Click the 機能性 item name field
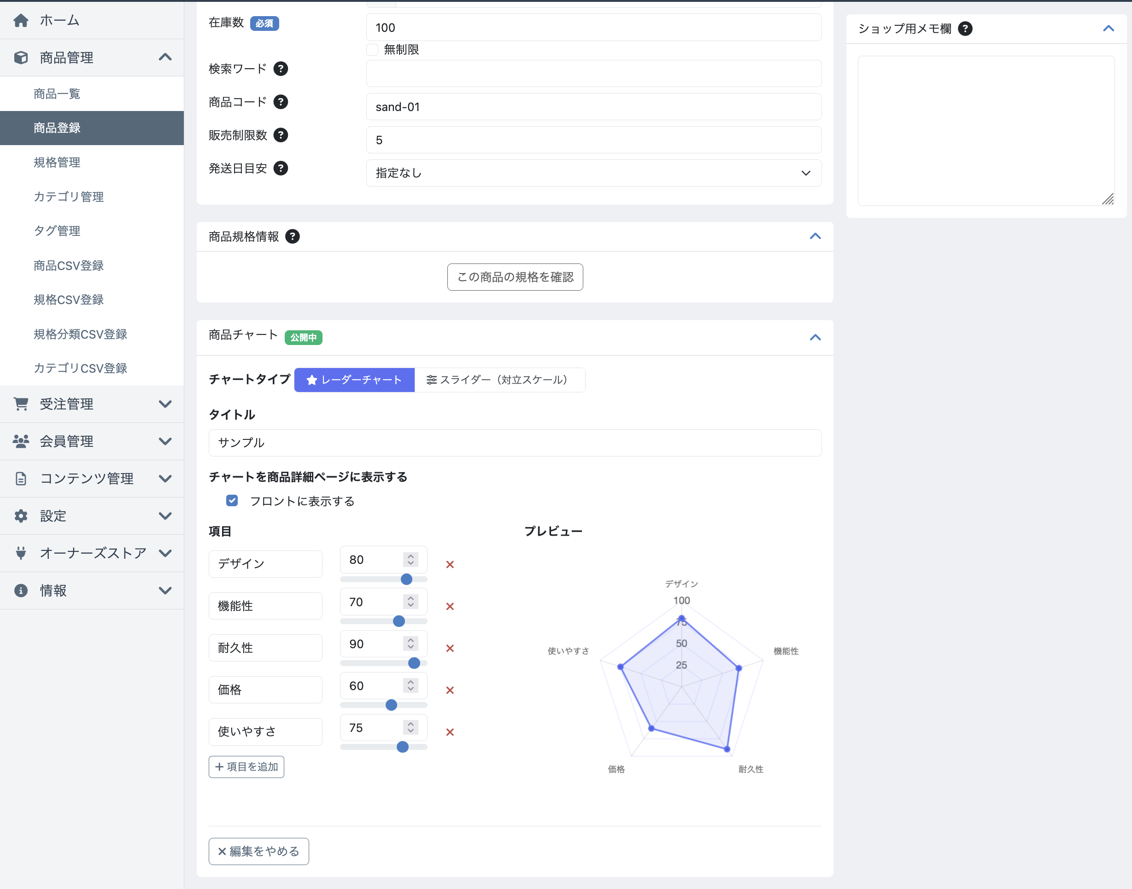The width and height of the screenshot is (1132, 889). coord(265,606)
